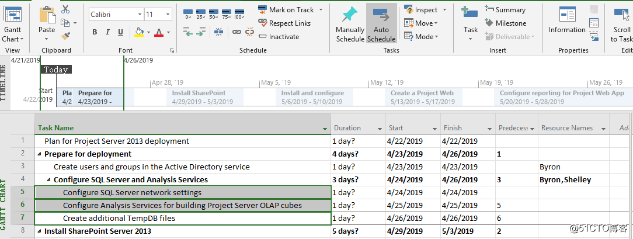Viewport: 633px width, 239px height.
Task: Mark task 100% complete
Action: pyautogui.click(x=239, y=13)
